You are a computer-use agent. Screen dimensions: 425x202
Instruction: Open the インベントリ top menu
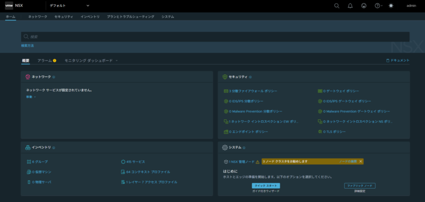[90, 17]
